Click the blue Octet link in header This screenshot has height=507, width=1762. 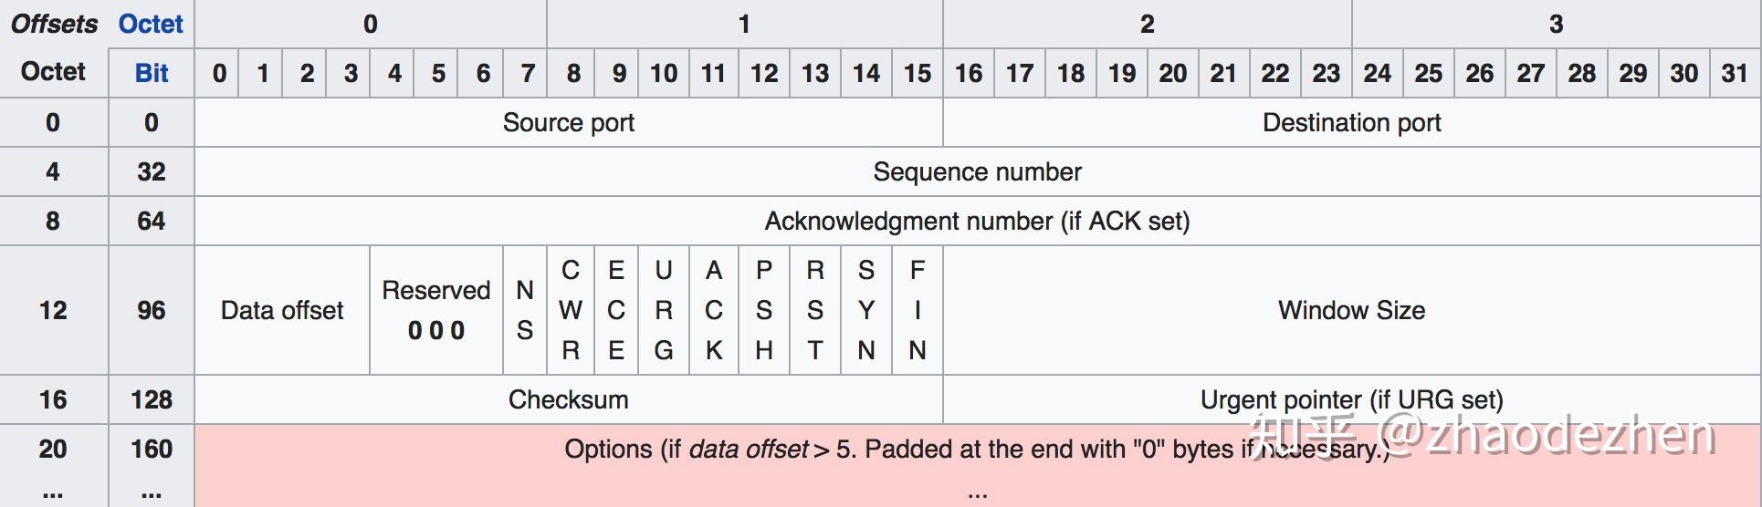click(151, 24)
